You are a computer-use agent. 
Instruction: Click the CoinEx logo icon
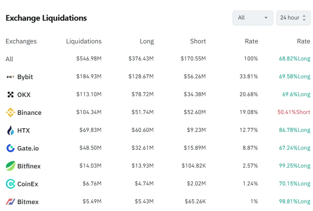(11, 184)
